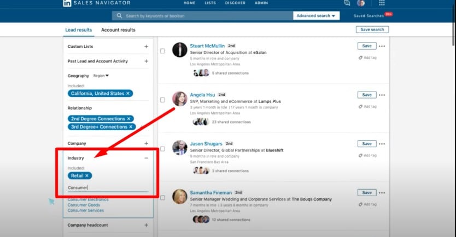Click the Industry text input with Consumer
456x237 pixels.
point(108,188)
